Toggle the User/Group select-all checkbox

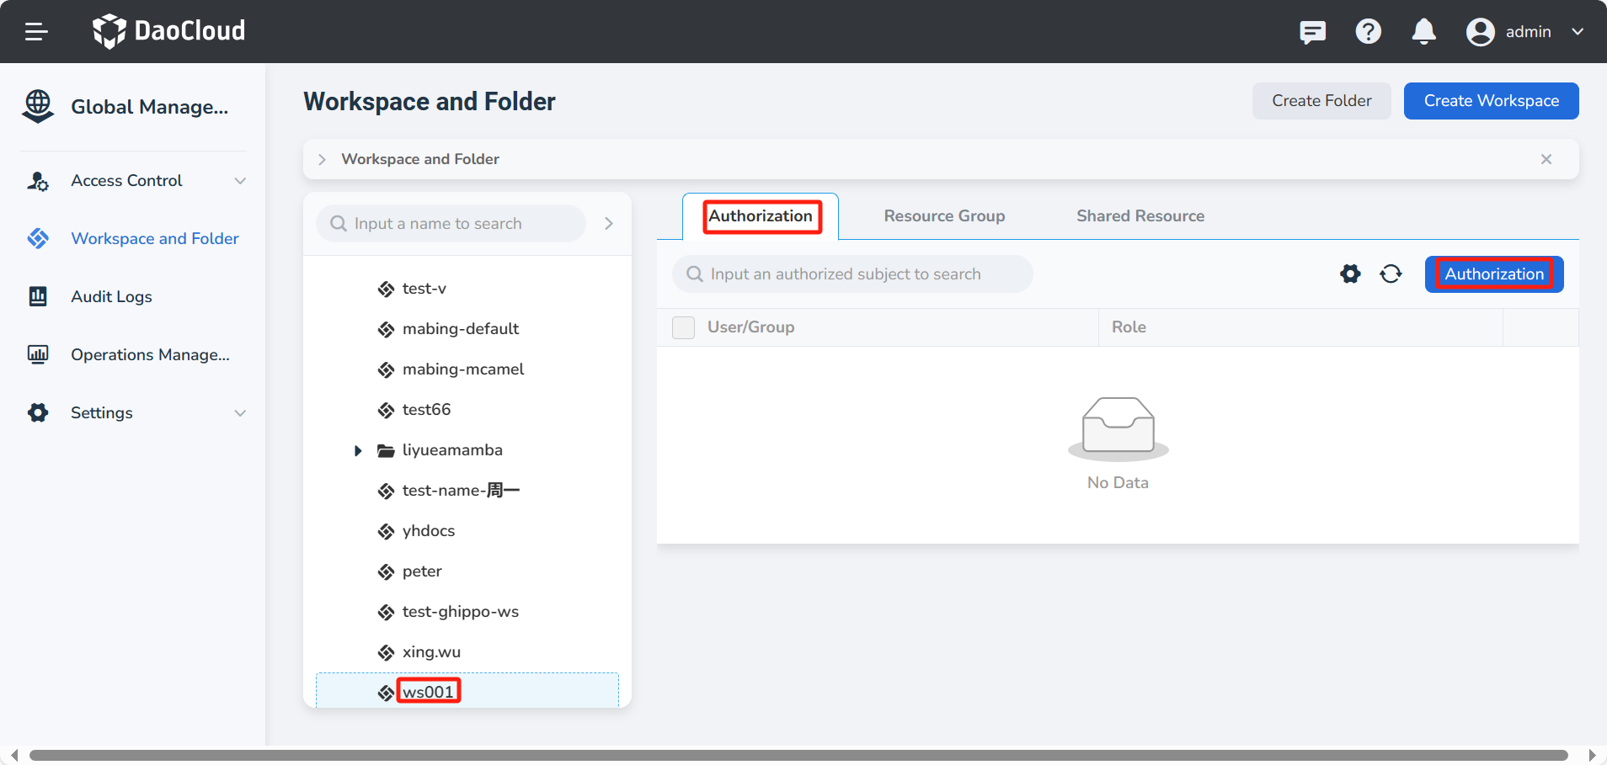click(683, 327)
